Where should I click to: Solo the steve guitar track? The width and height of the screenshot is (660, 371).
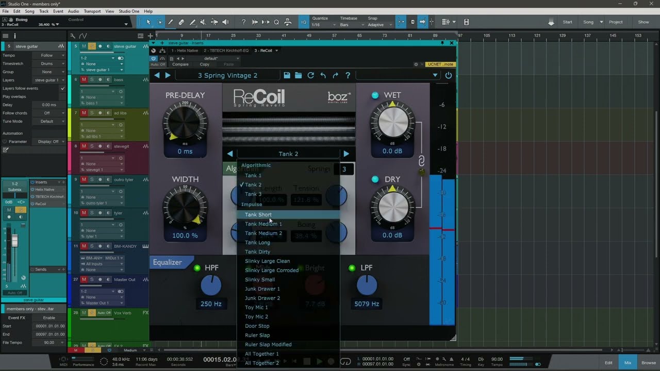[92, 46]
